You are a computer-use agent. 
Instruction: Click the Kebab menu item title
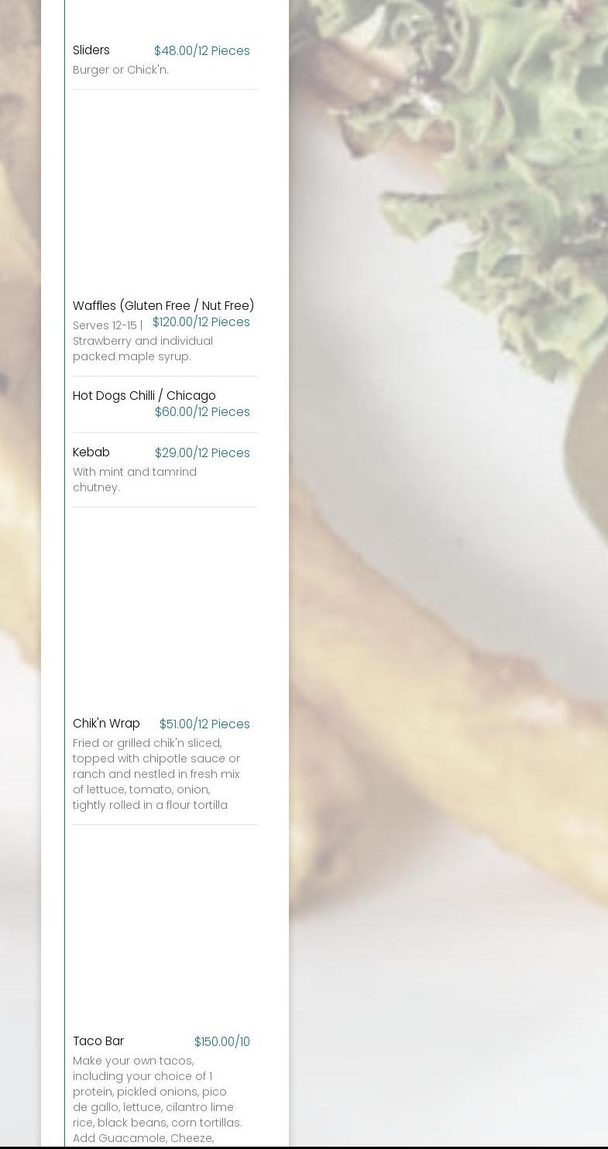(x=91, y=452)
